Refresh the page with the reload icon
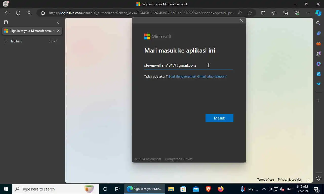The image size is (324, 194). pos(18,13)
